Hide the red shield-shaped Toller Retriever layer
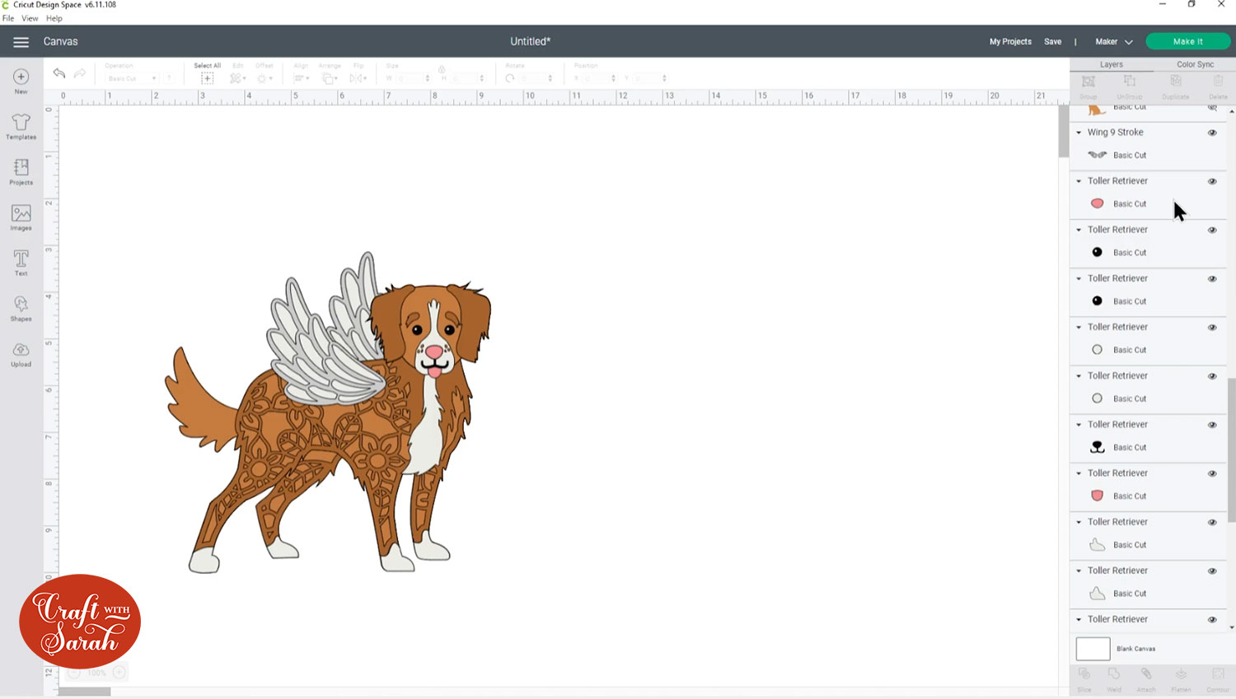Image resolution: width=1236 pixels, height=699 pixels. click(1212, 473)
